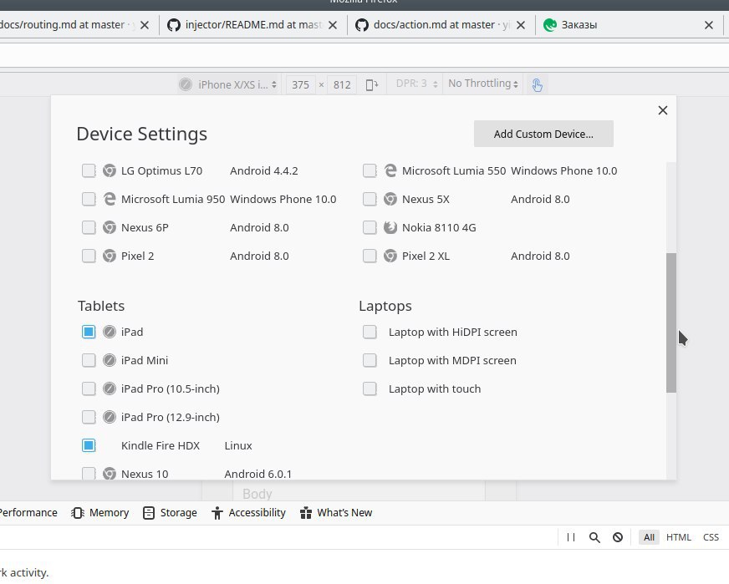Close the docs/routing.md tab
The image size is (729, 584).
pyautogui.click(x=145, y=25)
